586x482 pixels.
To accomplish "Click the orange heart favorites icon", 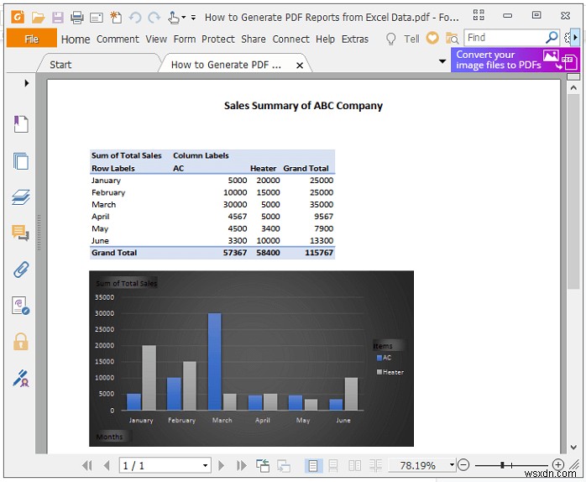I will (x=432, y=38).
